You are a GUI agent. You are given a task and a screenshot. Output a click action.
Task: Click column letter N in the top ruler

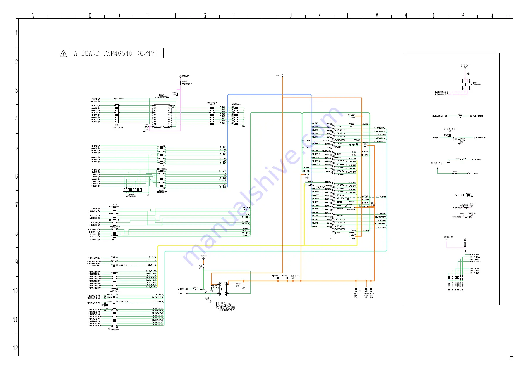click(405, 16)
